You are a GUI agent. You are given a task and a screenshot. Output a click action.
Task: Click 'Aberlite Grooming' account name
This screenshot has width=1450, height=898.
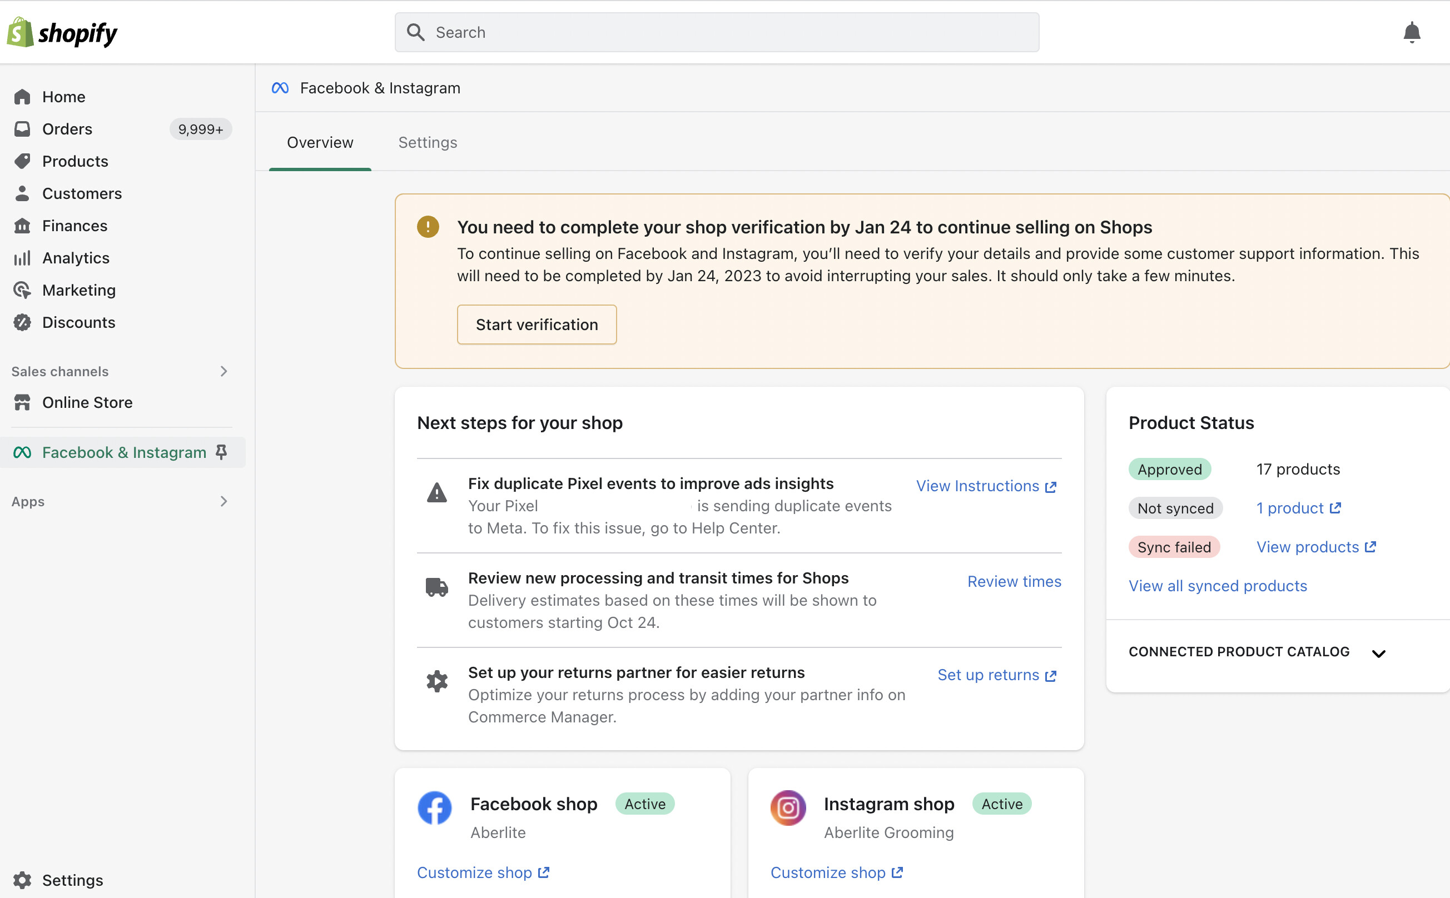coord(888,832)
